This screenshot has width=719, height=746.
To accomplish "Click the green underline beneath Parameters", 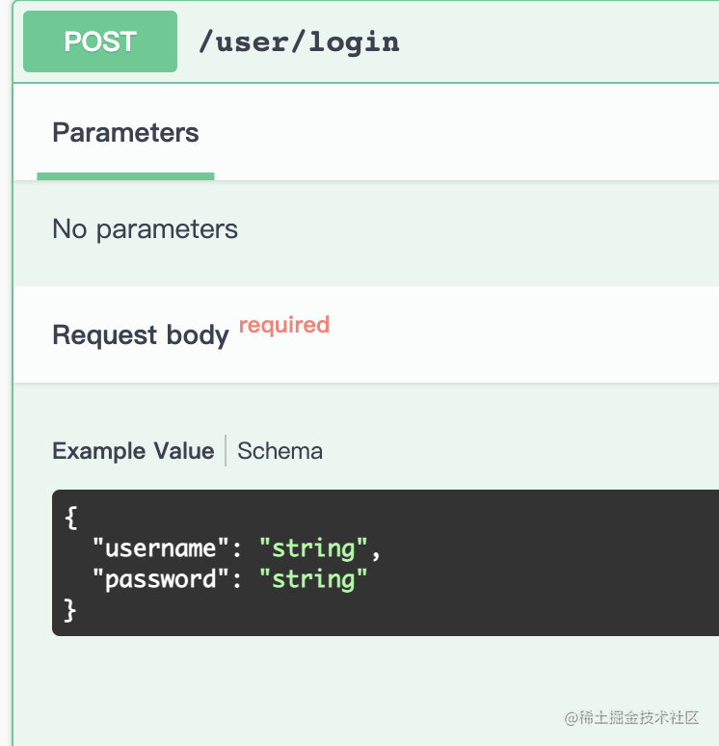I will point(125,176).
